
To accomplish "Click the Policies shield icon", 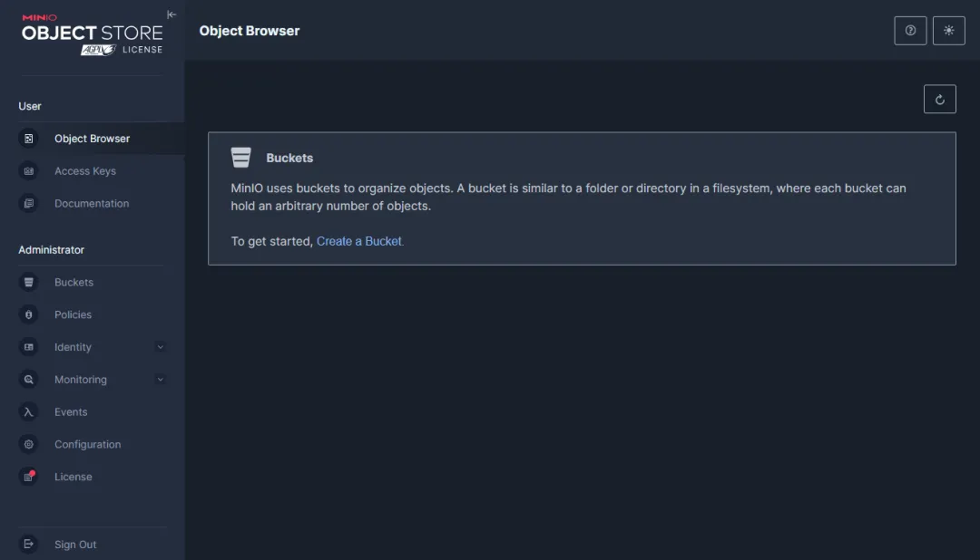I will pos(29,314).
